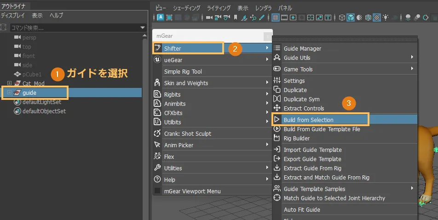The image size is (438, 220).
Task: Expand the guide node in outliner
Action: click(x=10, y=93)
